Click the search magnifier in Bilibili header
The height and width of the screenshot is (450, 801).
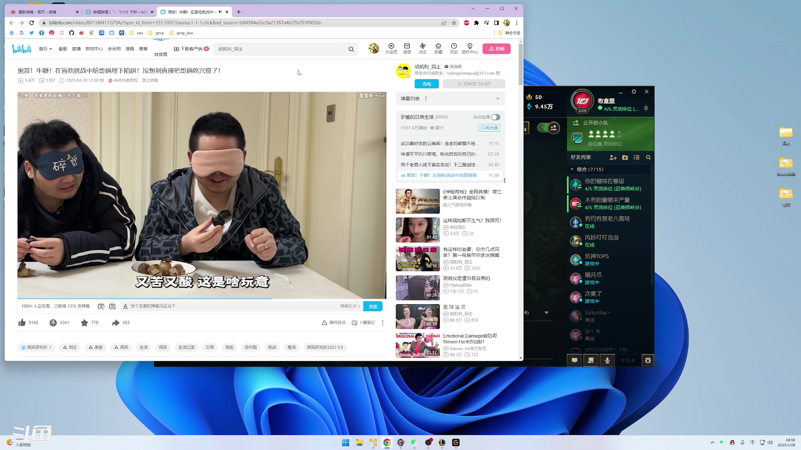[x=351, y=49]
